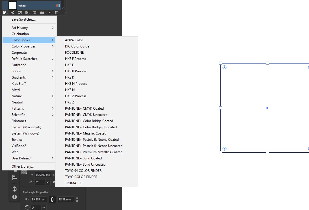
Task: Open the Info panel icon
Action: [x=14, y=197]
